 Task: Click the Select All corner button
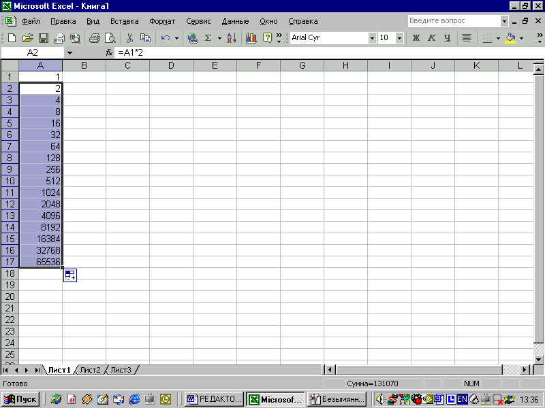tap(10, 65)
